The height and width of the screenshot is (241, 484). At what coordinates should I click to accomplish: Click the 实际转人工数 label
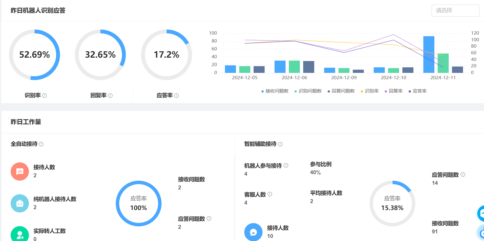(x=50, y=231)
